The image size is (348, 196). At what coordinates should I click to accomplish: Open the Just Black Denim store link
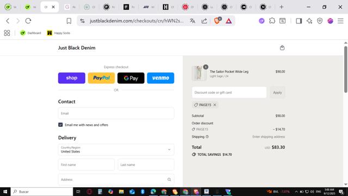pos(77,48)
